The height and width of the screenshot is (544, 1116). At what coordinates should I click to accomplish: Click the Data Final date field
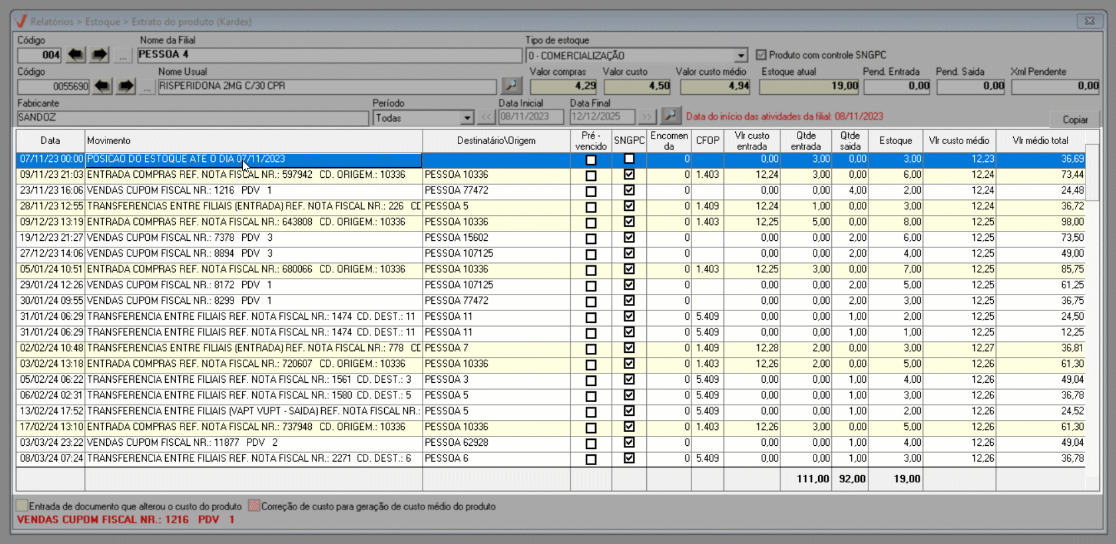click(x=601, y=117)
